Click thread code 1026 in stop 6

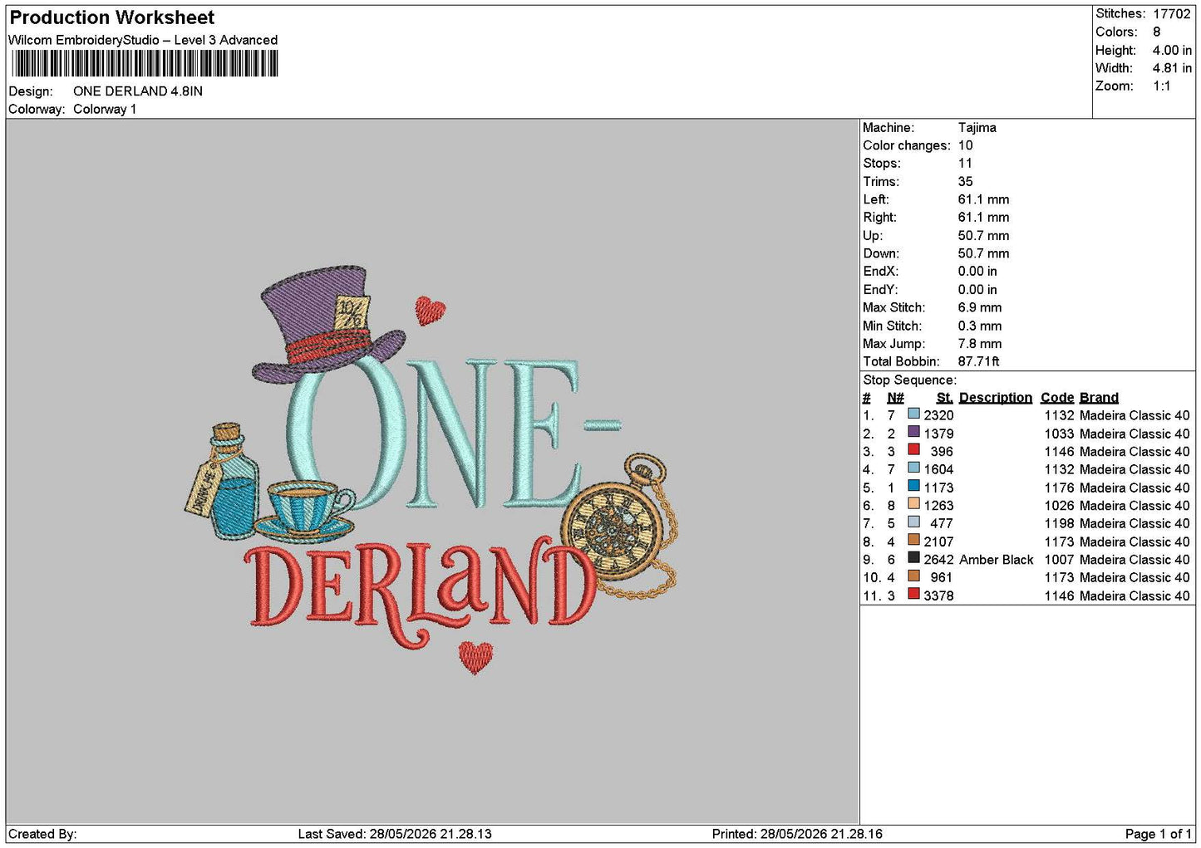coord(1059,506)
